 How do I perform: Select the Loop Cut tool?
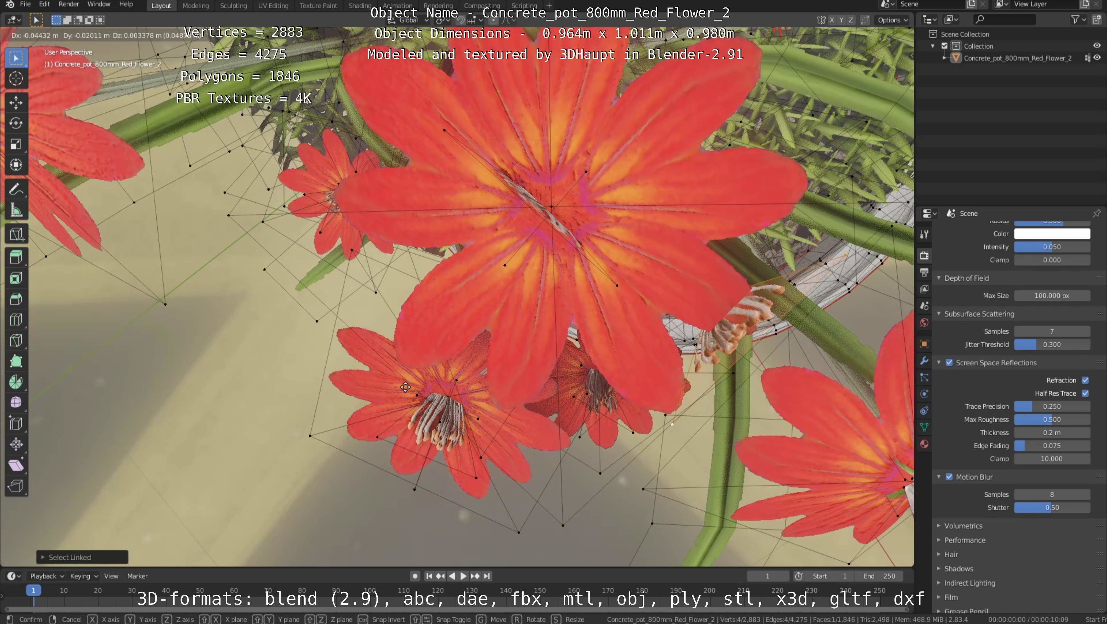(x=16, y=320)
